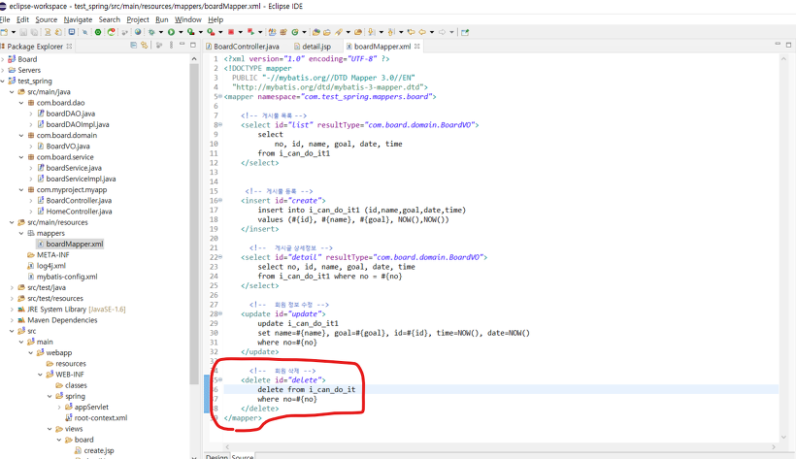The height and width of the screenshot is (459, 796).
Task: Run the program with green play icon
Action: click(171, 32)
